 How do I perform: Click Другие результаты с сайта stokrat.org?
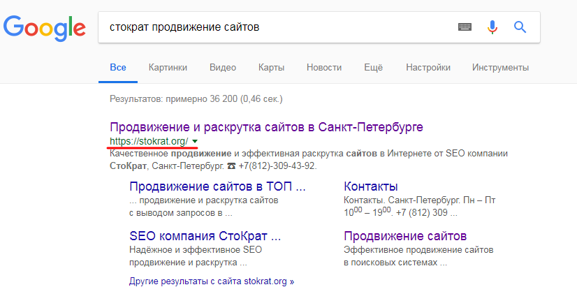(x=212, y=282)
